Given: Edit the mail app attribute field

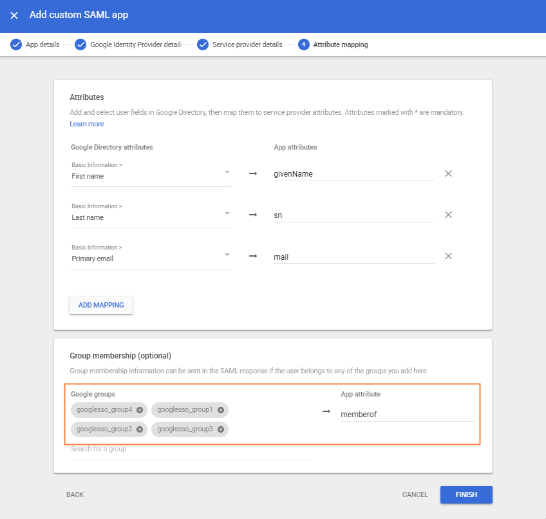Looking at the screenshot, I should coord(354,257).
